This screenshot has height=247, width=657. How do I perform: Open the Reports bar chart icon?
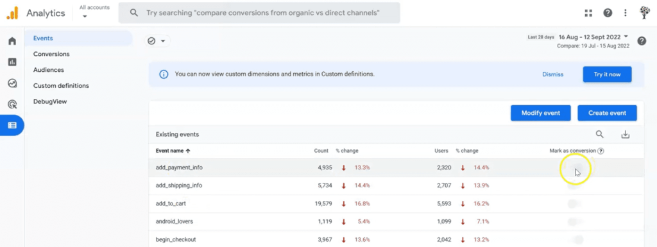[12, 62]
